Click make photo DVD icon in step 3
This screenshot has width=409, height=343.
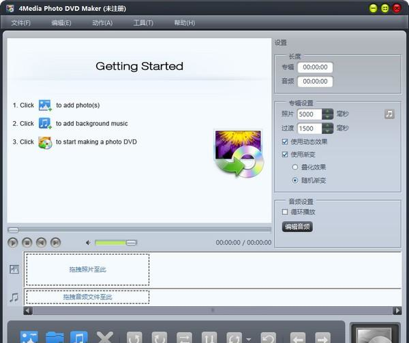(x=45, y=142)
